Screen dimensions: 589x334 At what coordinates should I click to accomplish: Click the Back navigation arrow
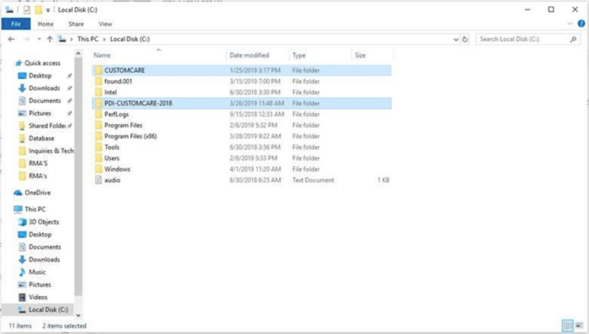pos(12,39)
